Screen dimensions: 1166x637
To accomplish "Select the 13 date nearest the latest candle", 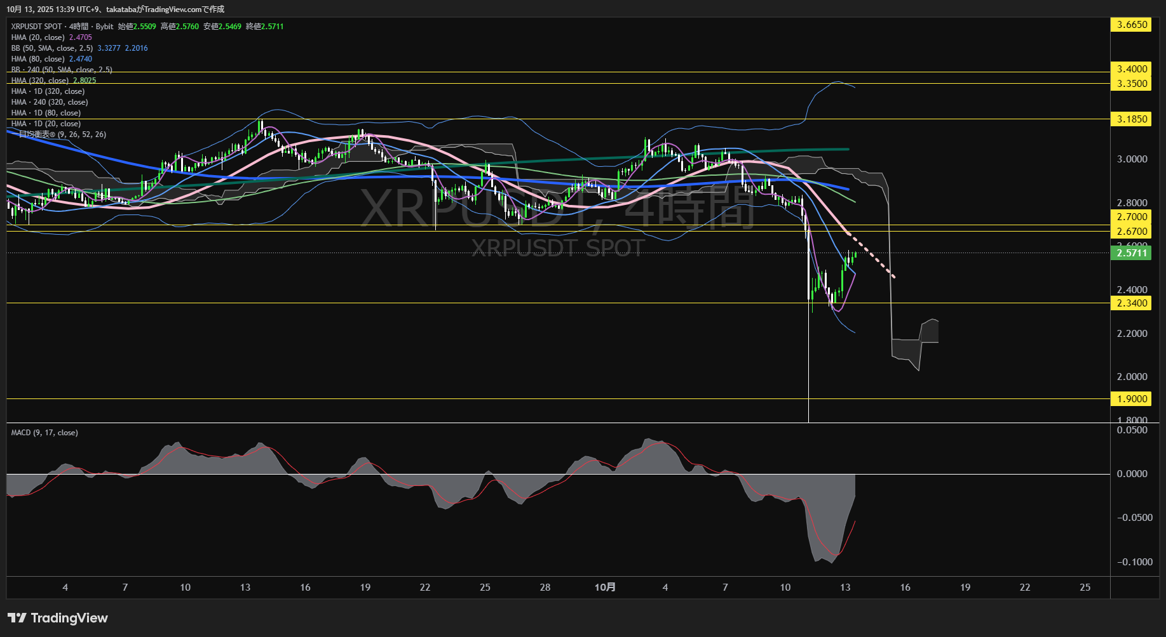I will pyautogui.click(x=845, y=588).
